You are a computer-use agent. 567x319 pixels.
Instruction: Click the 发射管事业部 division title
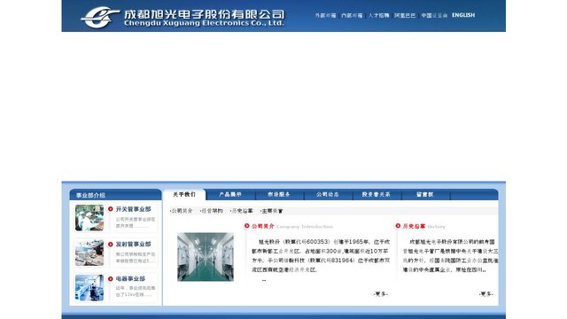coord(133,245)
